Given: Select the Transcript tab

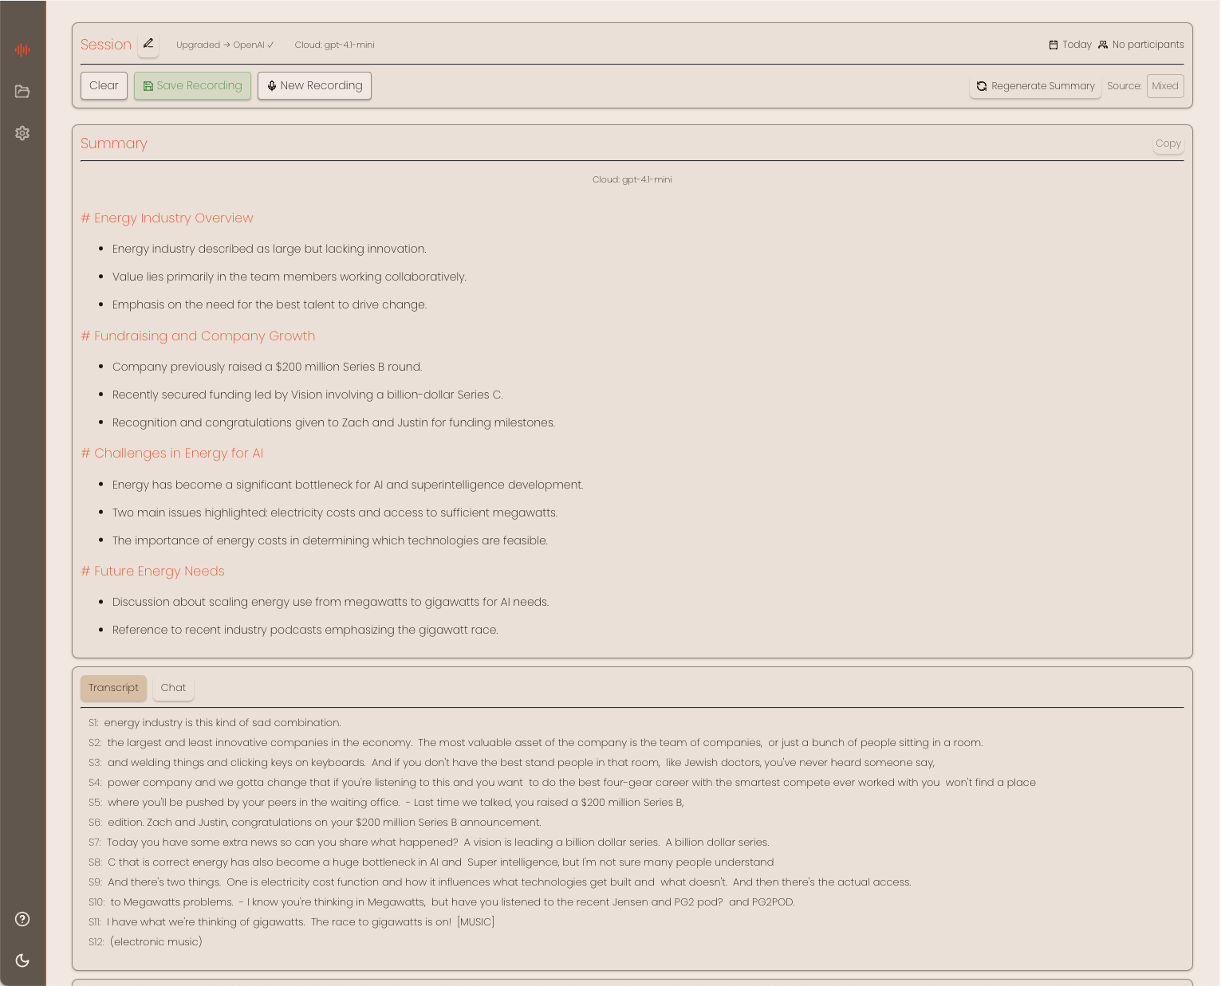Looking at the screenshot, I should [113, 687].
